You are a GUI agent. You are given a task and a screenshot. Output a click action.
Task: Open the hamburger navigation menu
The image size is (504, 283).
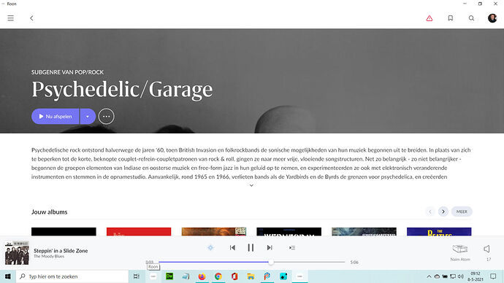pos(11,18)
